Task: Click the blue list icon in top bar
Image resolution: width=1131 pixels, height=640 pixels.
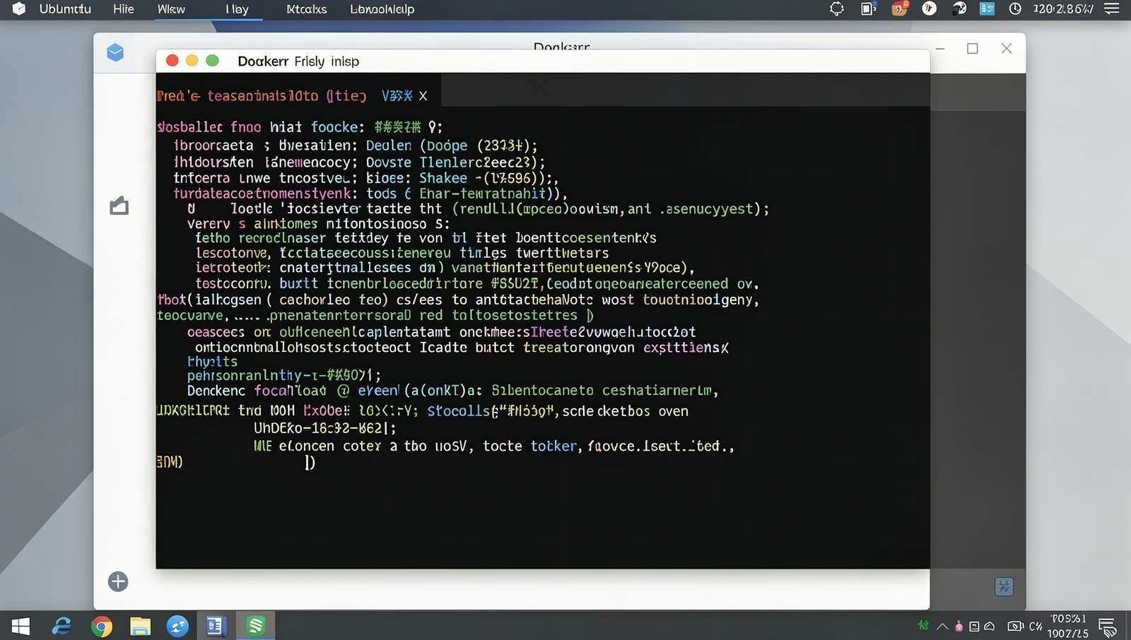Action: pyautogui.click(x=987, y=9)
